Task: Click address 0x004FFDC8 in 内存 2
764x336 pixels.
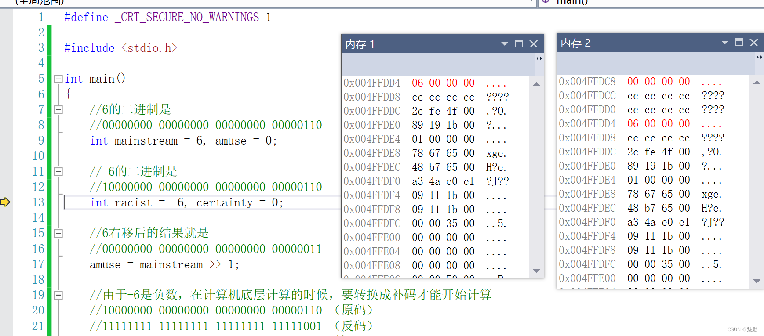Action: tap(587, 82)
